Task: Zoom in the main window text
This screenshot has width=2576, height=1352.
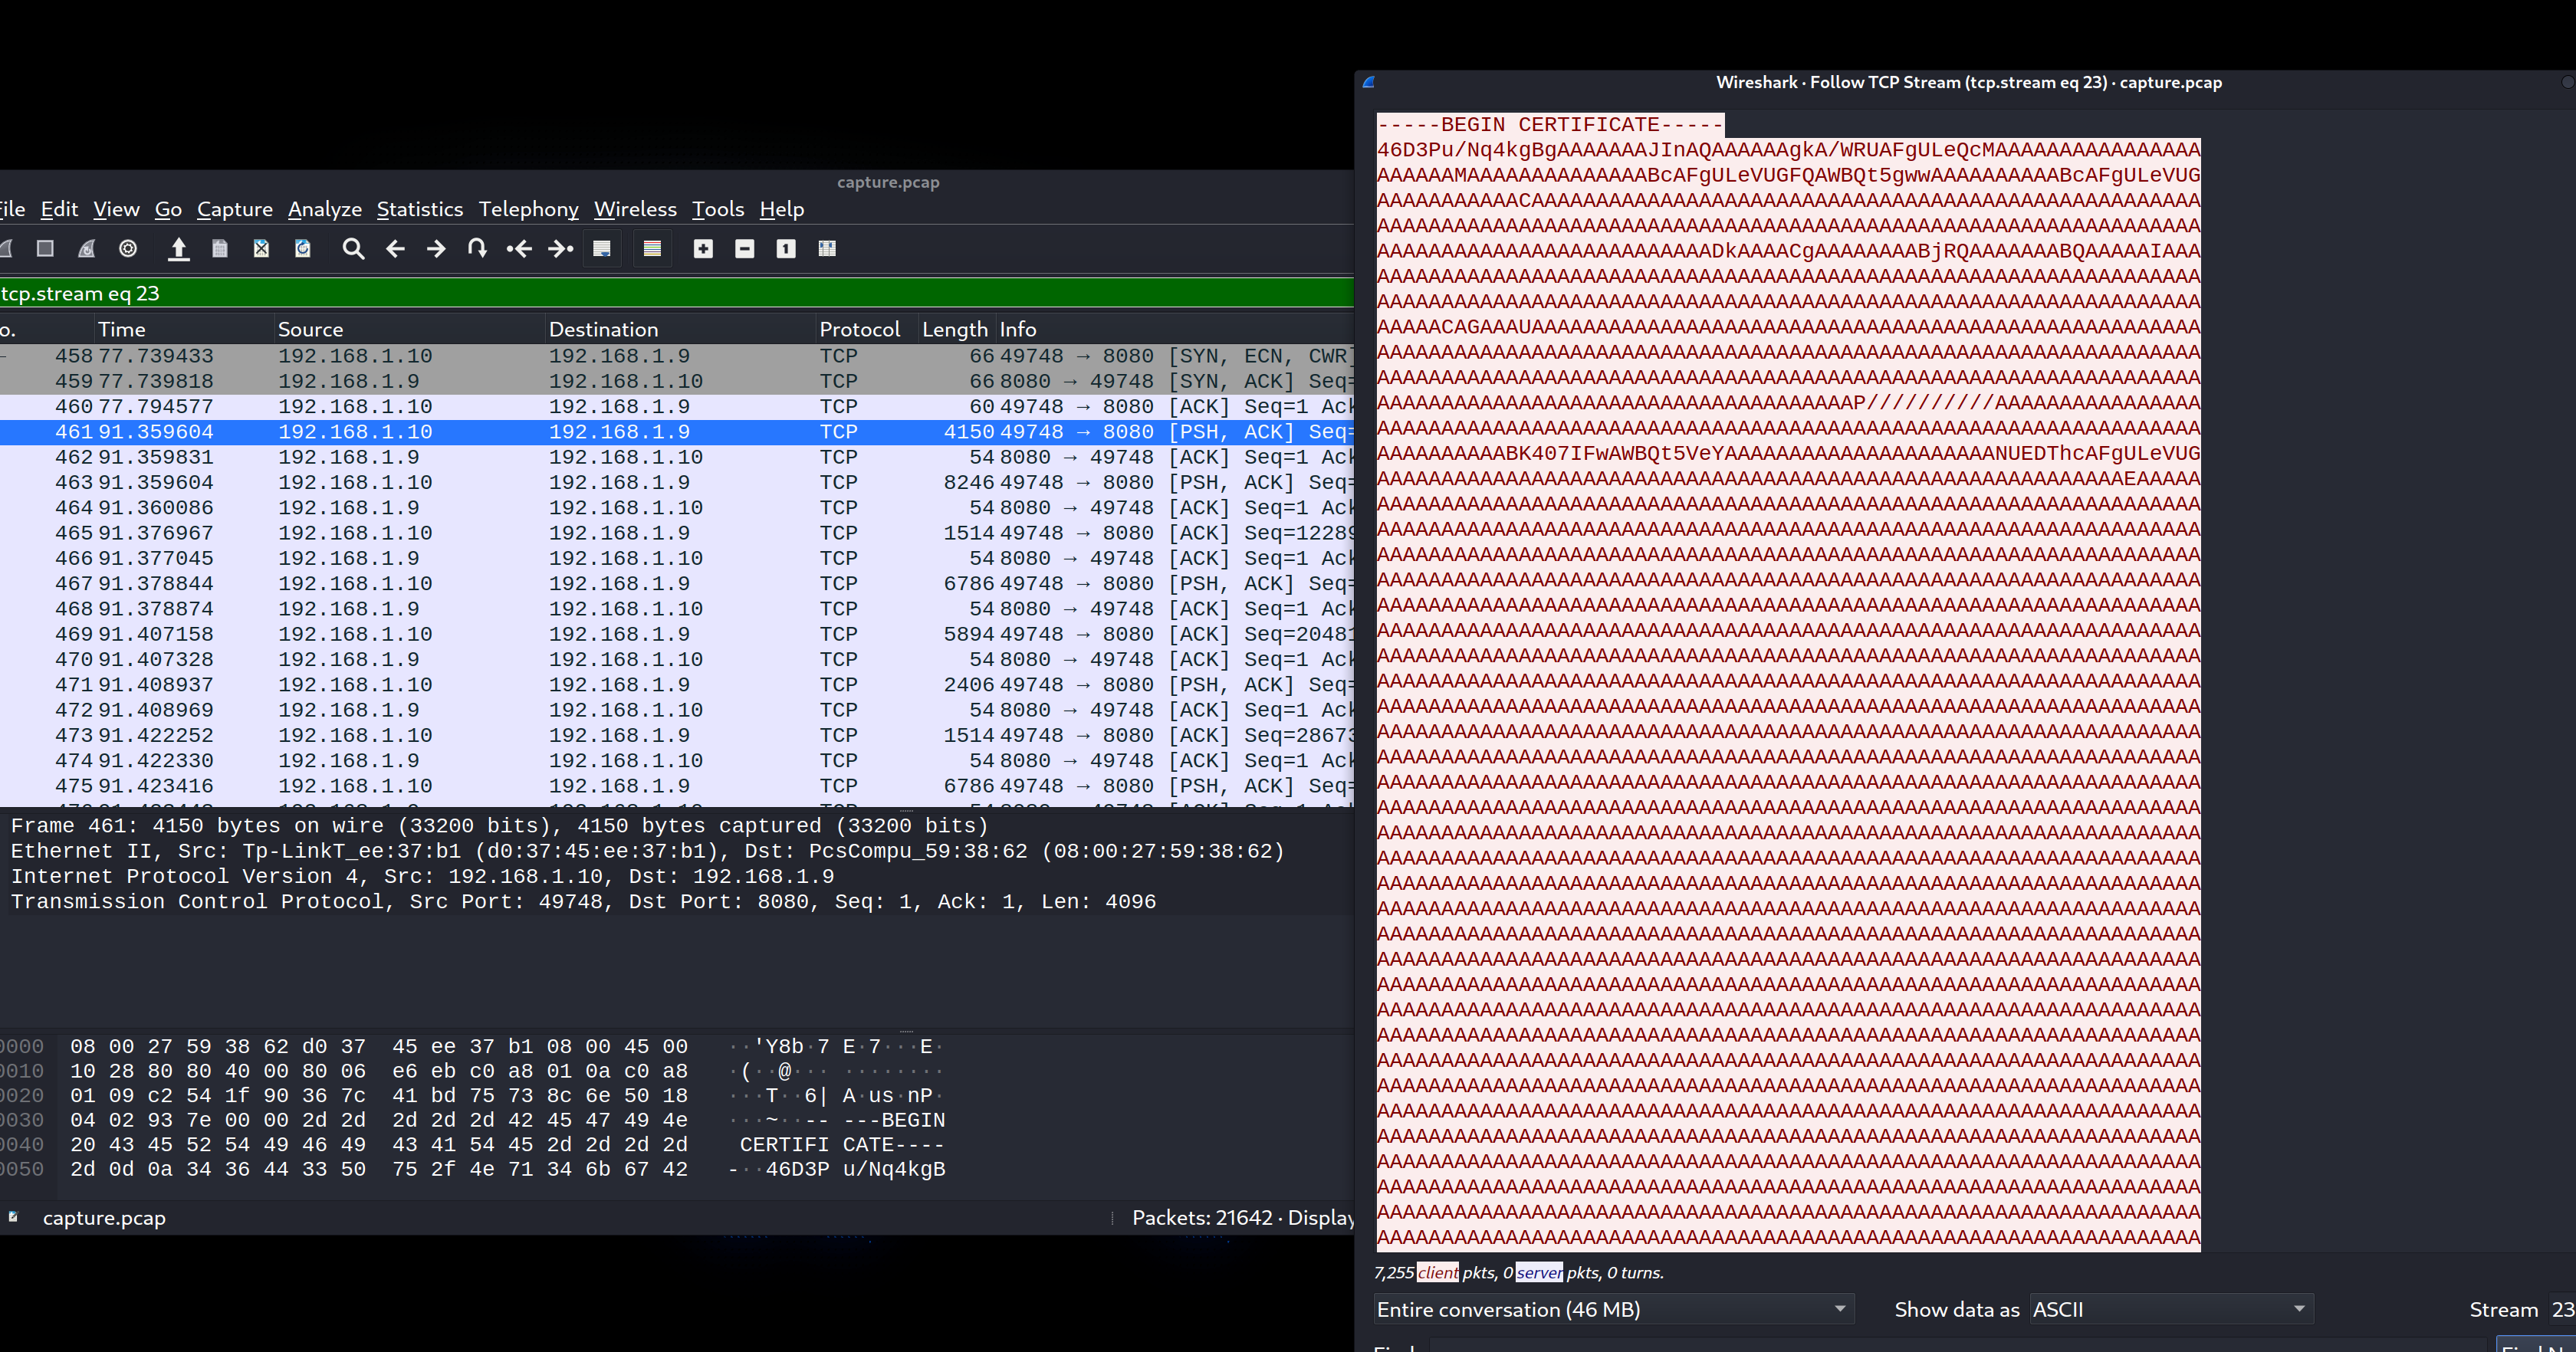Action: [703, 249]
